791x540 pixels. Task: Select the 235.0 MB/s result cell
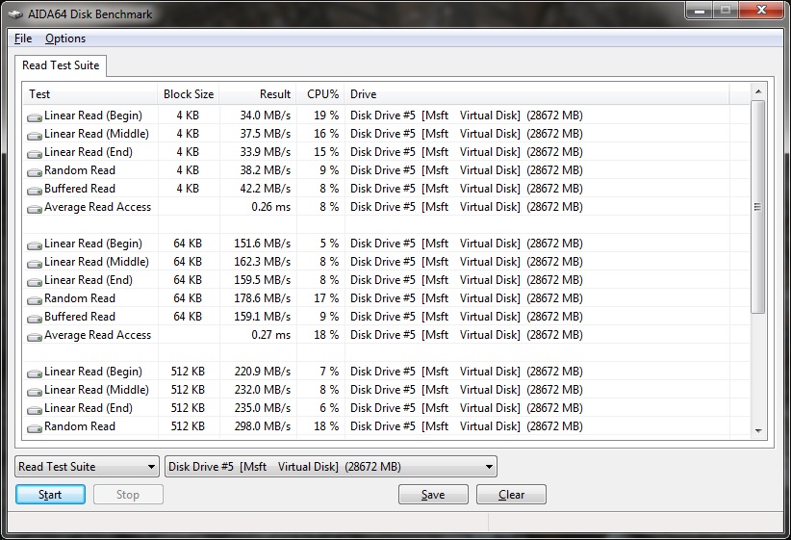pyautogui.click(x=263, y=408)
